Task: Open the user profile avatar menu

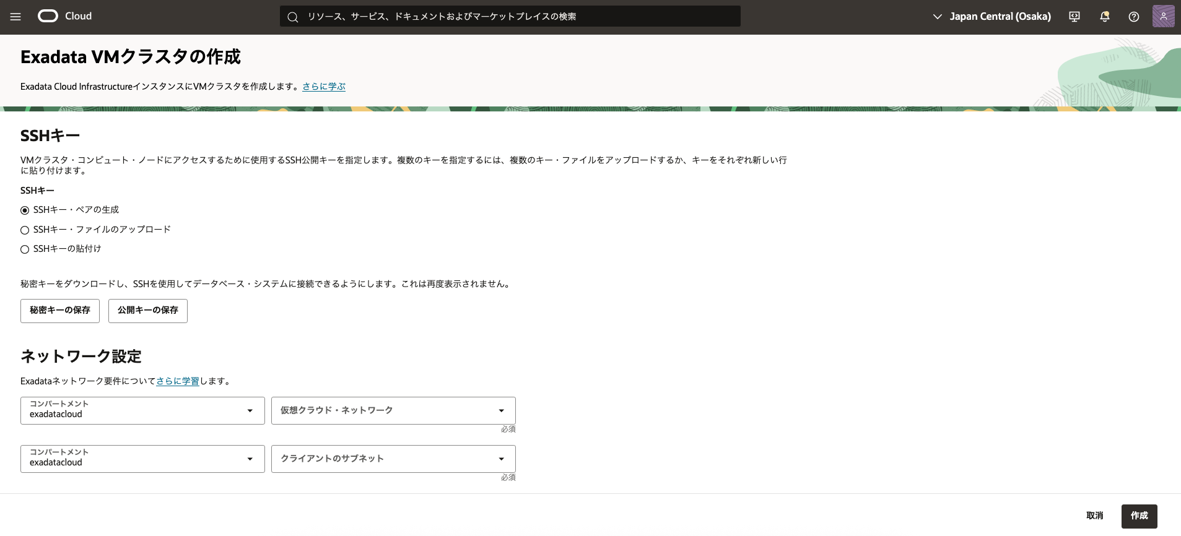Action: click(x=1163, y=17)
